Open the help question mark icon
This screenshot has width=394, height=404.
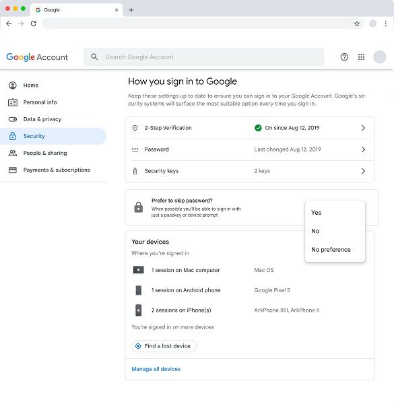coord(344,57)
